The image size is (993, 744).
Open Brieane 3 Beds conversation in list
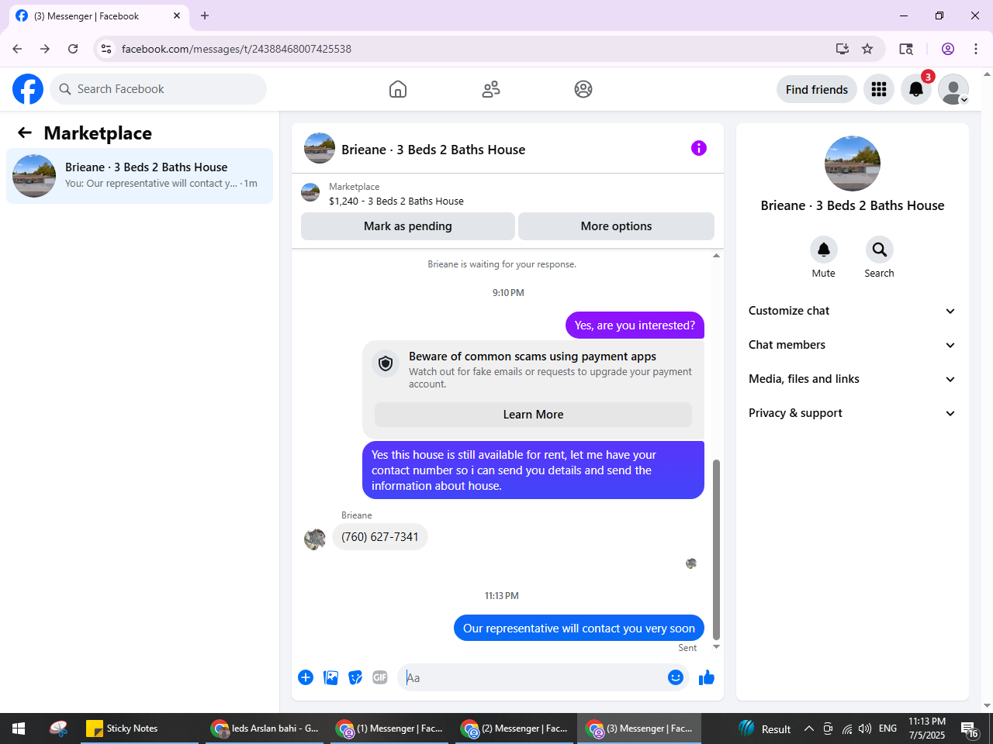140,176
